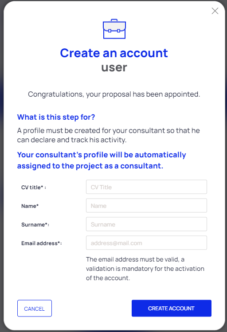Submit with the CREATE ACCOUNT button
The width and height of the screenshot is (227, 332).
point(172,309)
